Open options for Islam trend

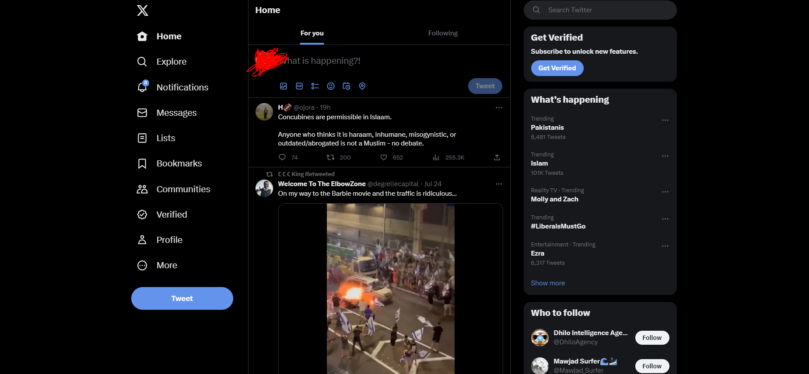click(x=665, y=156)
